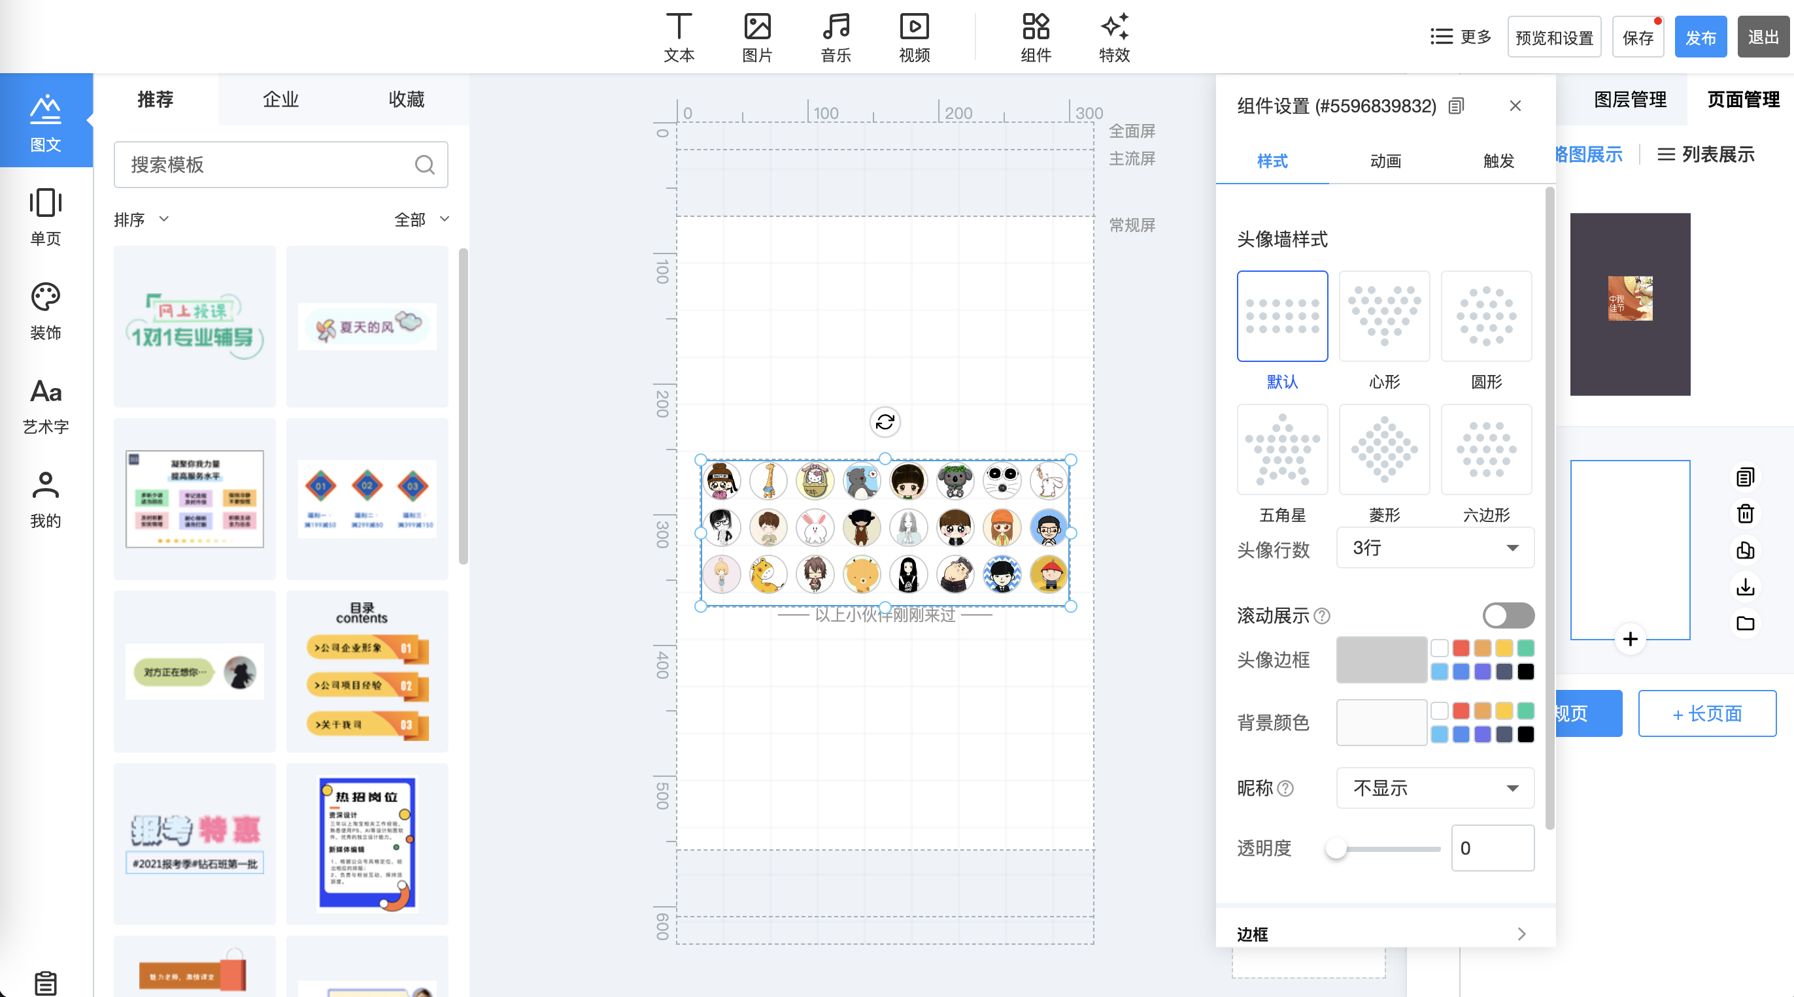Select the dark first page thumbnail
Viewport: 1794px width, 997px height.
[1630, 304]
